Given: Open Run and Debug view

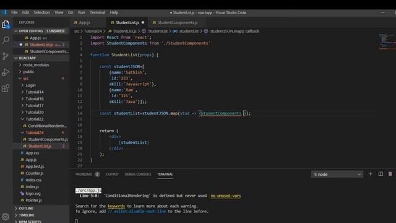Looking at the screenshot, I should point(6,72).
